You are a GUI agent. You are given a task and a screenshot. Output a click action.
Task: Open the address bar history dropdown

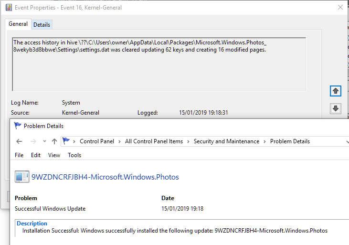point(347,142)
